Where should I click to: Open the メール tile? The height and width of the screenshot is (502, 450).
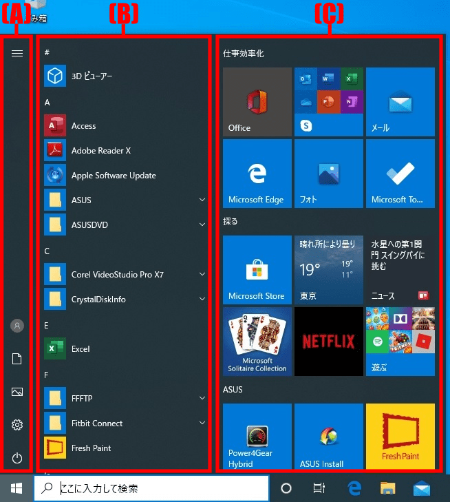400,102
